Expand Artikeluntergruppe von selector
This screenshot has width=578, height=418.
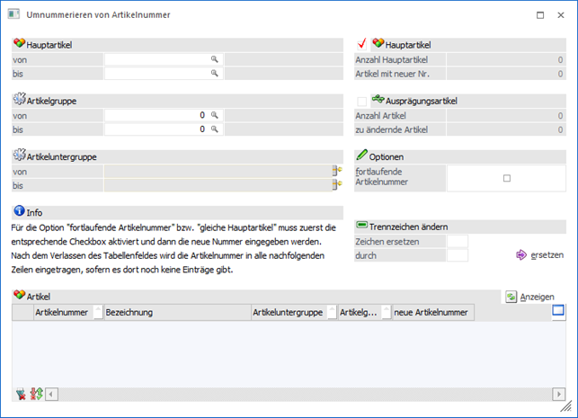[x=337, y=170]
